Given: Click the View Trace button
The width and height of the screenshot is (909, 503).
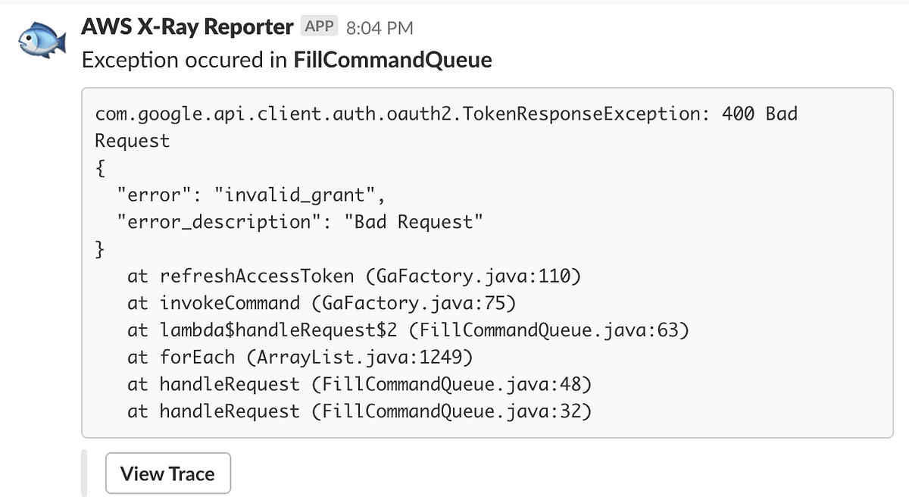Looking at the screenshot, I should [x=167, y=473].
